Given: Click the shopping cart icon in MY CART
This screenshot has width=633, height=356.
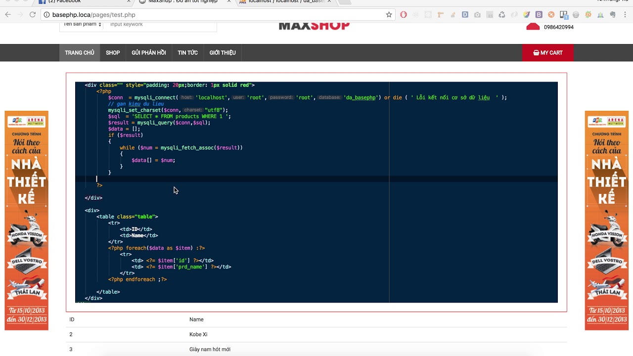Looking at the screenshot, I should [536, 53].
